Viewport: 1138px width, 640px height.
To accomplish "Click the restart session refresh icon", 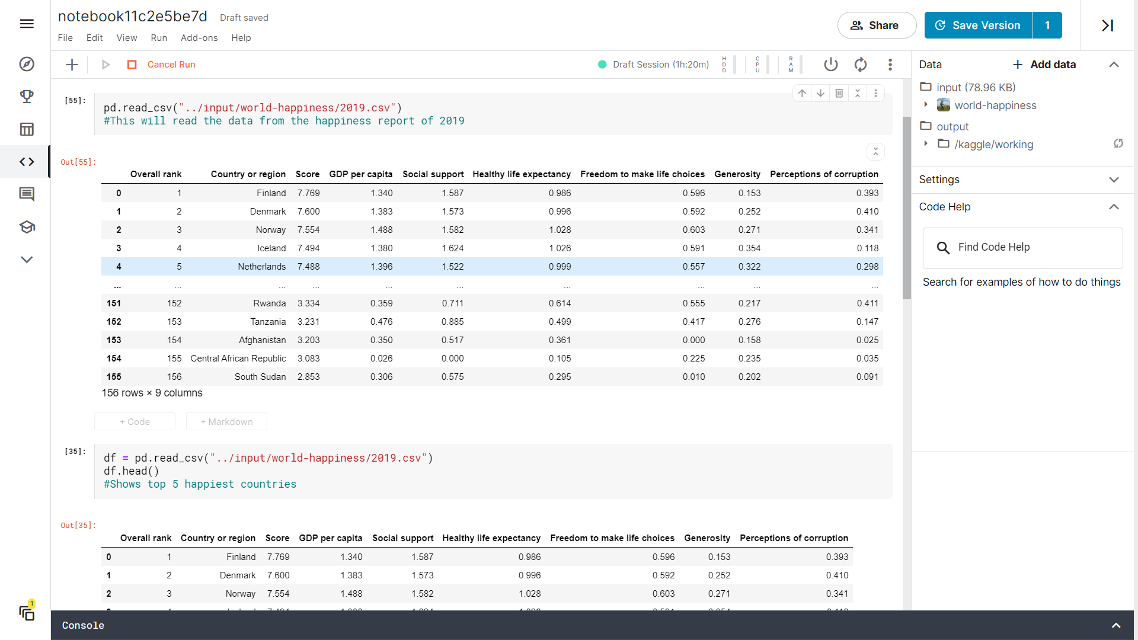I will point(861,65).
